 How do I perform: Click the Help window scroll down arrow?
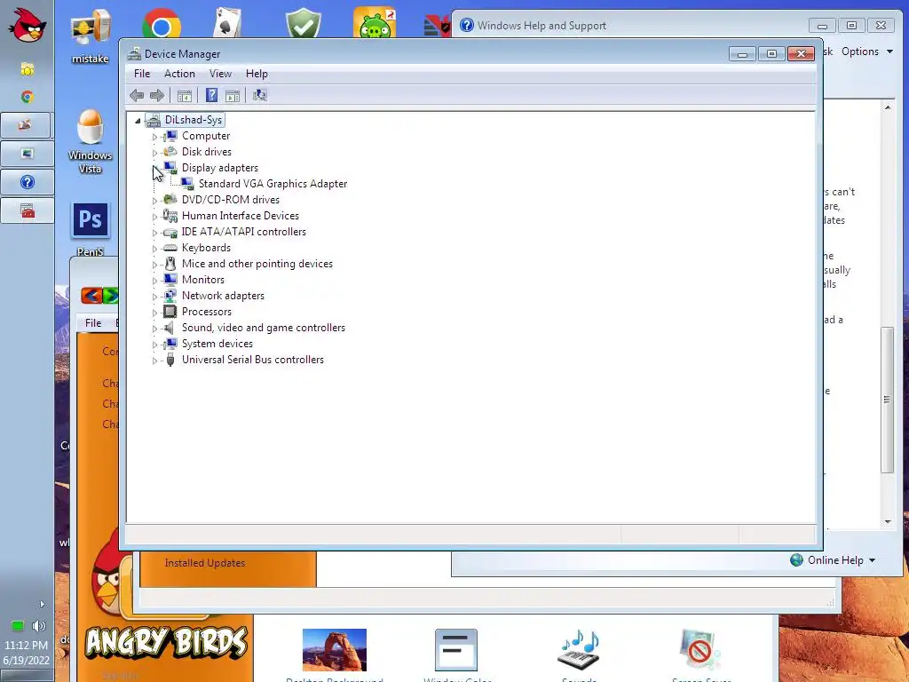888,522
